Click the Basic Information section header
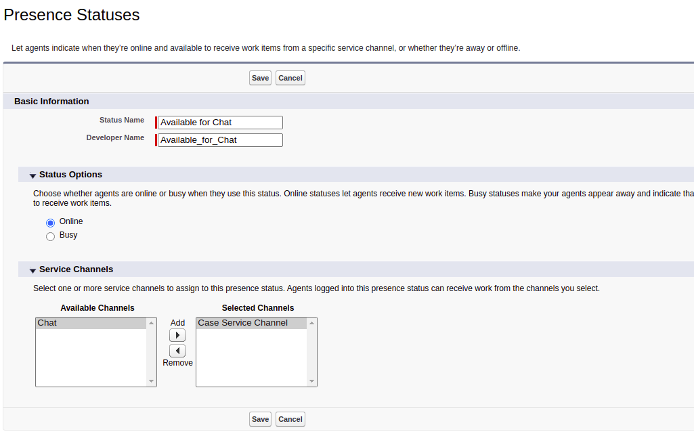Screen dimensions: 694x436 click(51, 102)
